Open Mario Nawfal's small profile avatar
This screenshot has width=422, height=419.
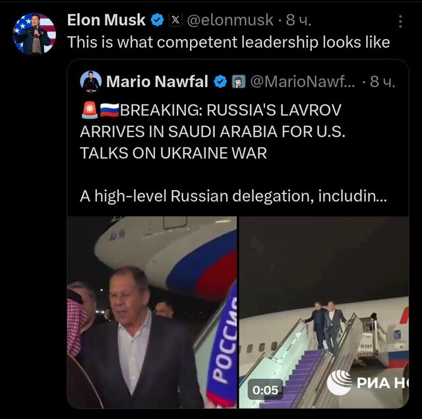coord(90,81)
